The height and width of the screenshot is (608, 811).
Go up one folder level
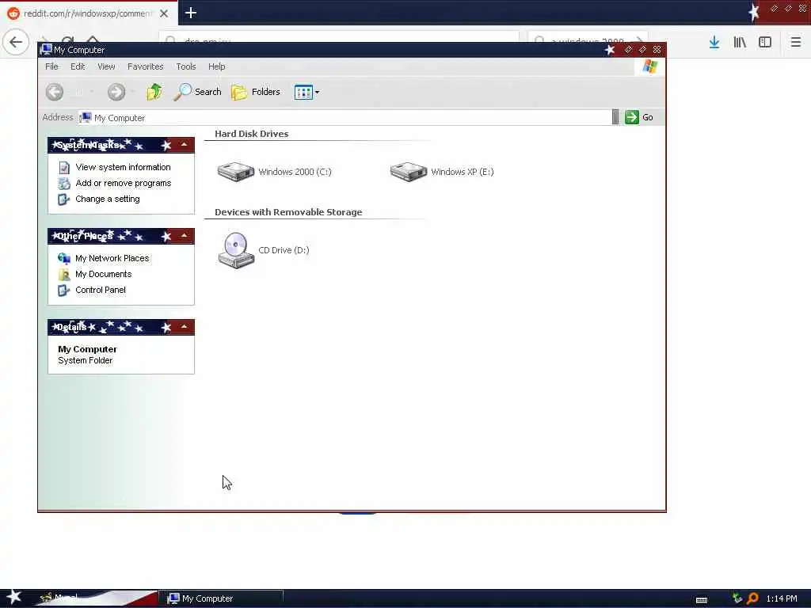[x=154, y=92]
